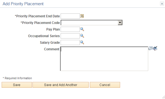Open the calendar date picker icon

coord(82,16)
